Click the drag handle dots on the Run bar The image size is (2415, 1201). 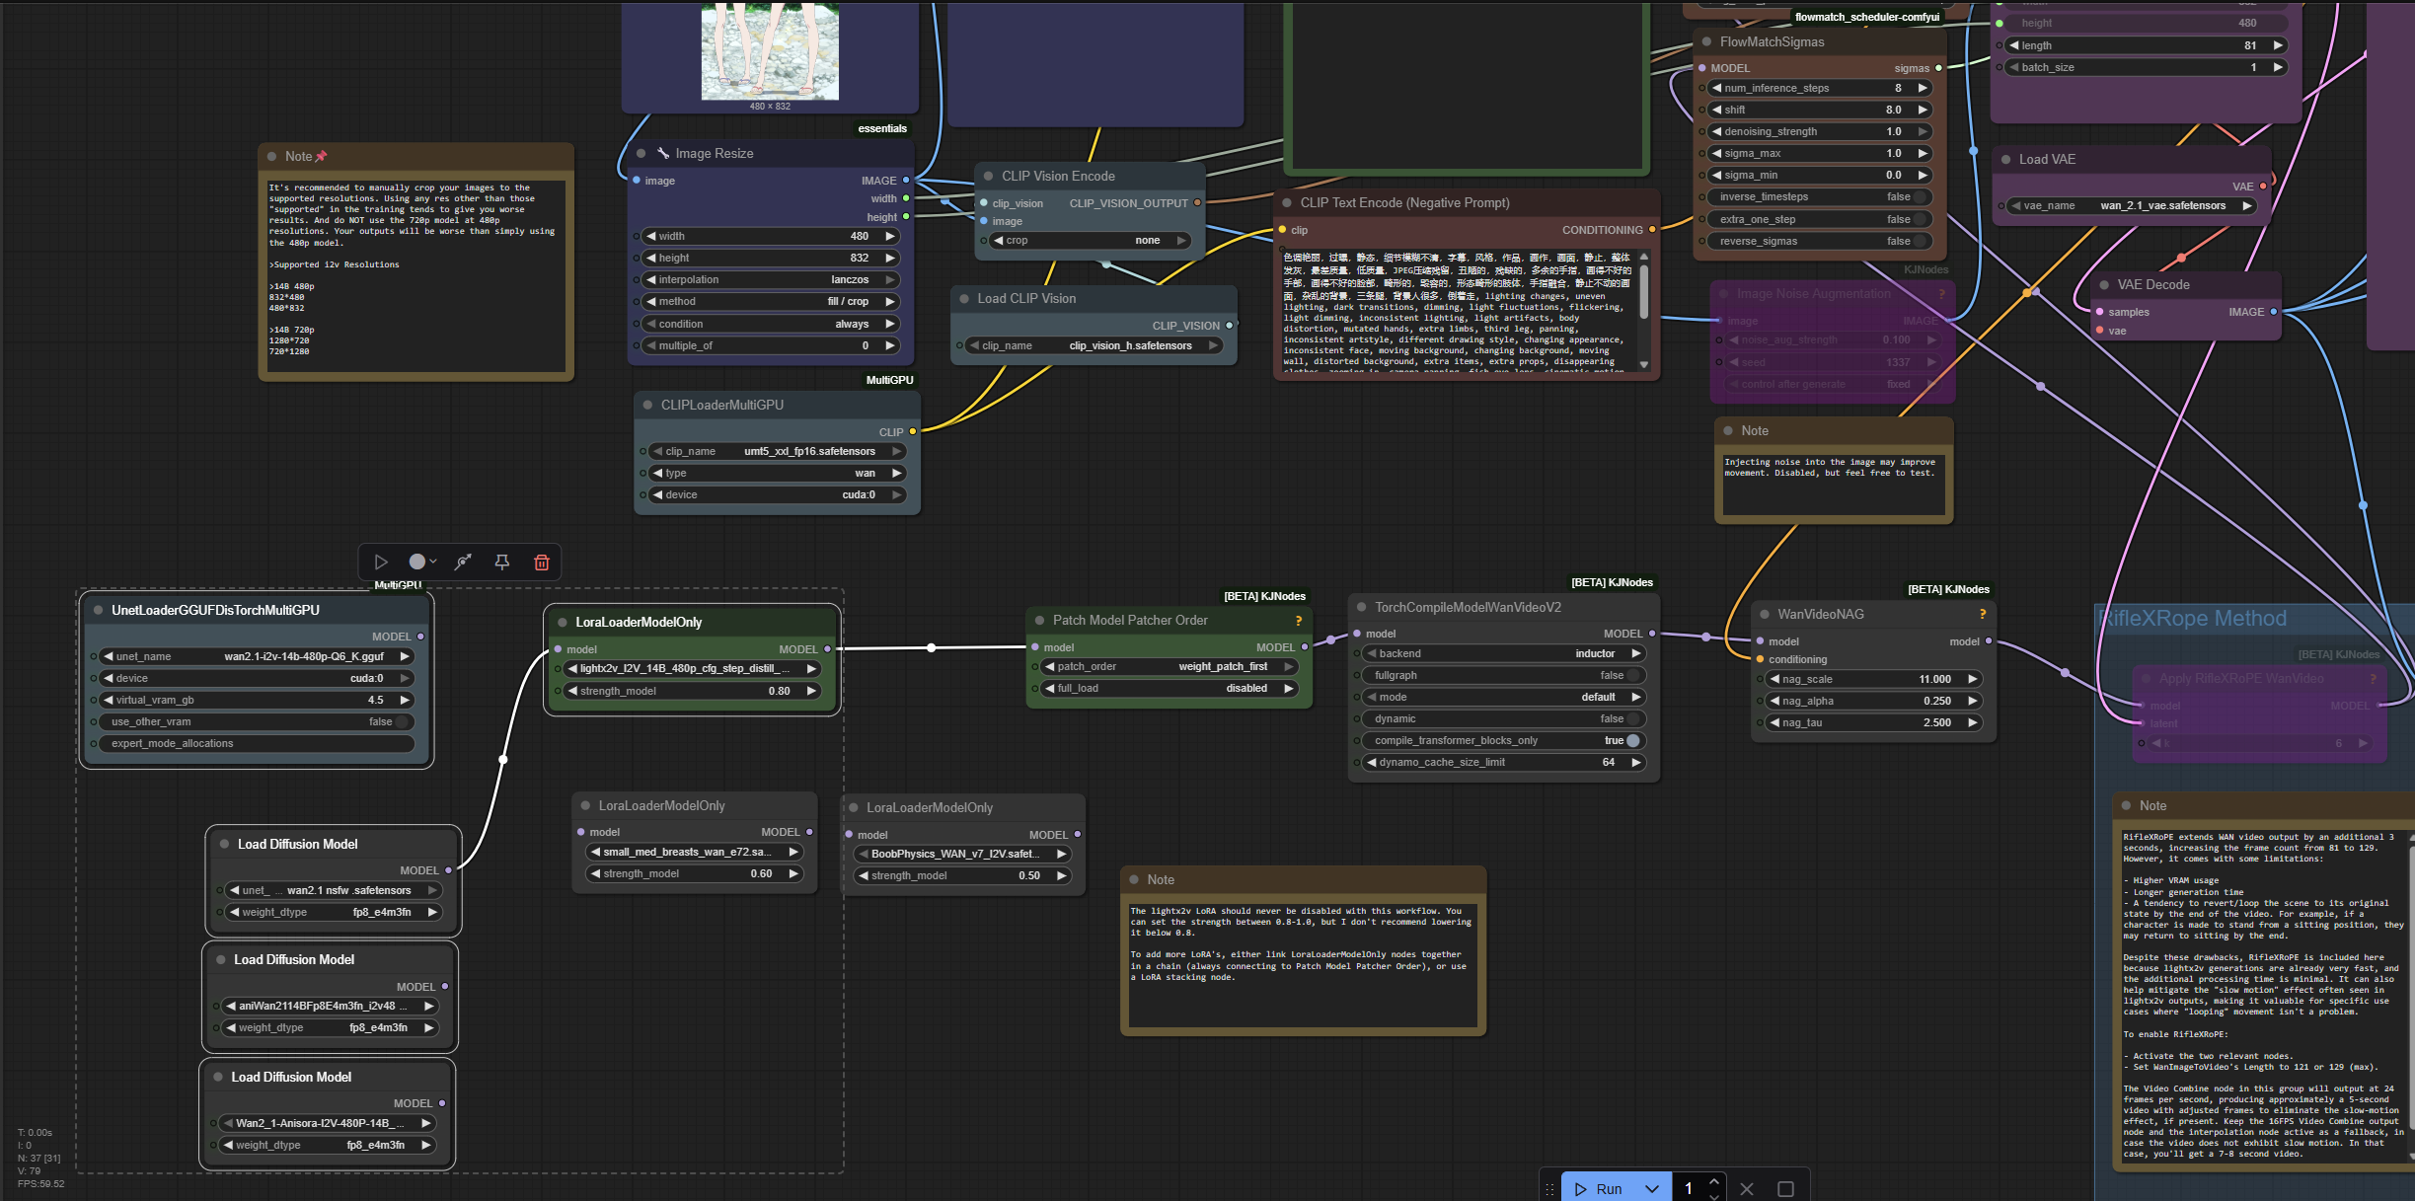point(1549,1189)
